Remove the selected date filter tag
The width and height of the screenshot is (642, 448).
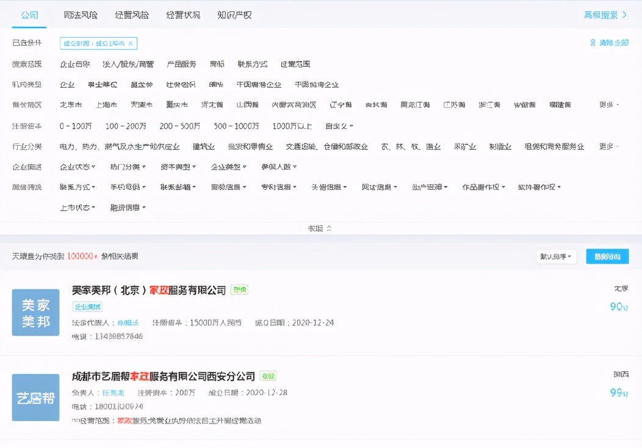[131, 43]
